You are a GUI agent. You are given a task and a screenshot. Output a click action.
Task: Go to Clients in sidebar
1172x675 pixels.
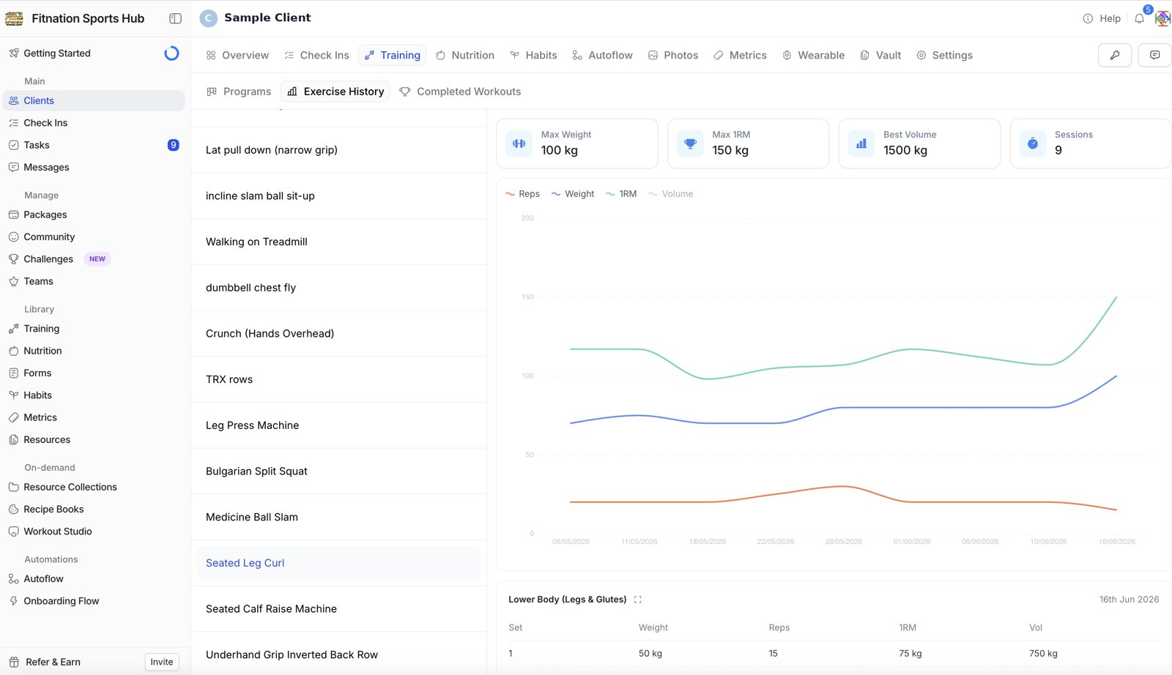coord(94,101)
